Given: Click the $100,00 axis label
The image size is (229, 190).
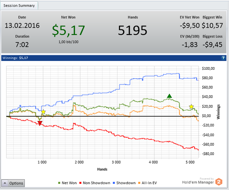Looking at the screenshot, I should coord(208,68).
